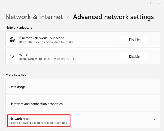
Task: Expand Wi-Fi adapter details chevron
Action: [x=154, y=56]
